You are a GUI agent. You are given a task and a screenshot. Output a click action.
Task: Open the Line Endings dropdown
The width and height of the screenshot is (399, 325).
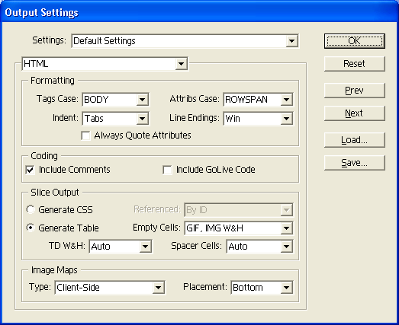pos(258,119)
